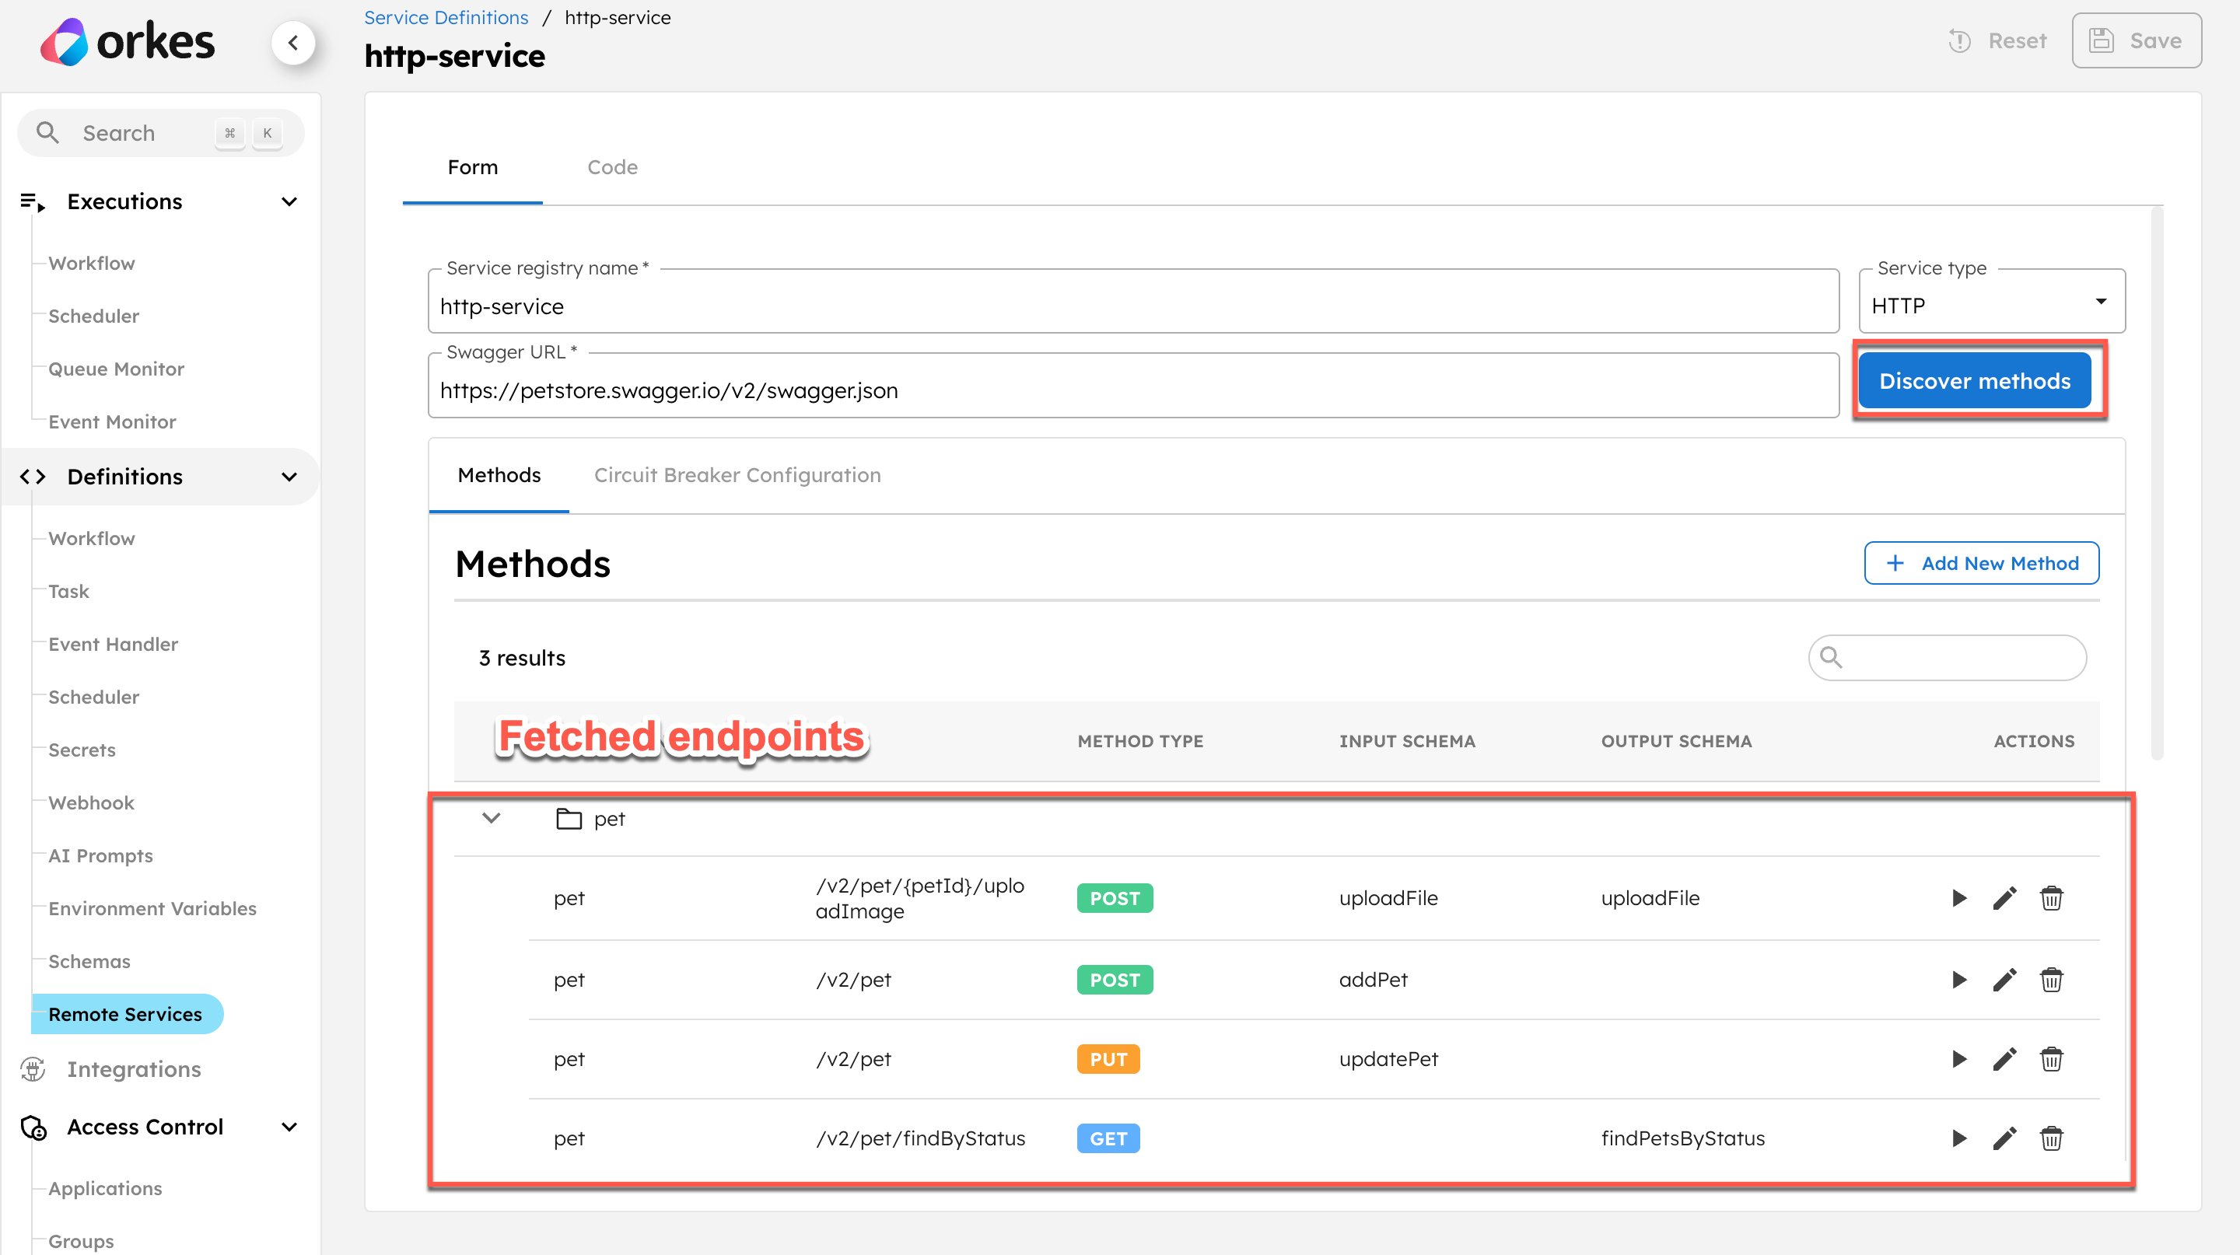Open Workflow under Executions
Image resolution: width=2240 pixels, height=1255 pixels.
coord(91,264)
